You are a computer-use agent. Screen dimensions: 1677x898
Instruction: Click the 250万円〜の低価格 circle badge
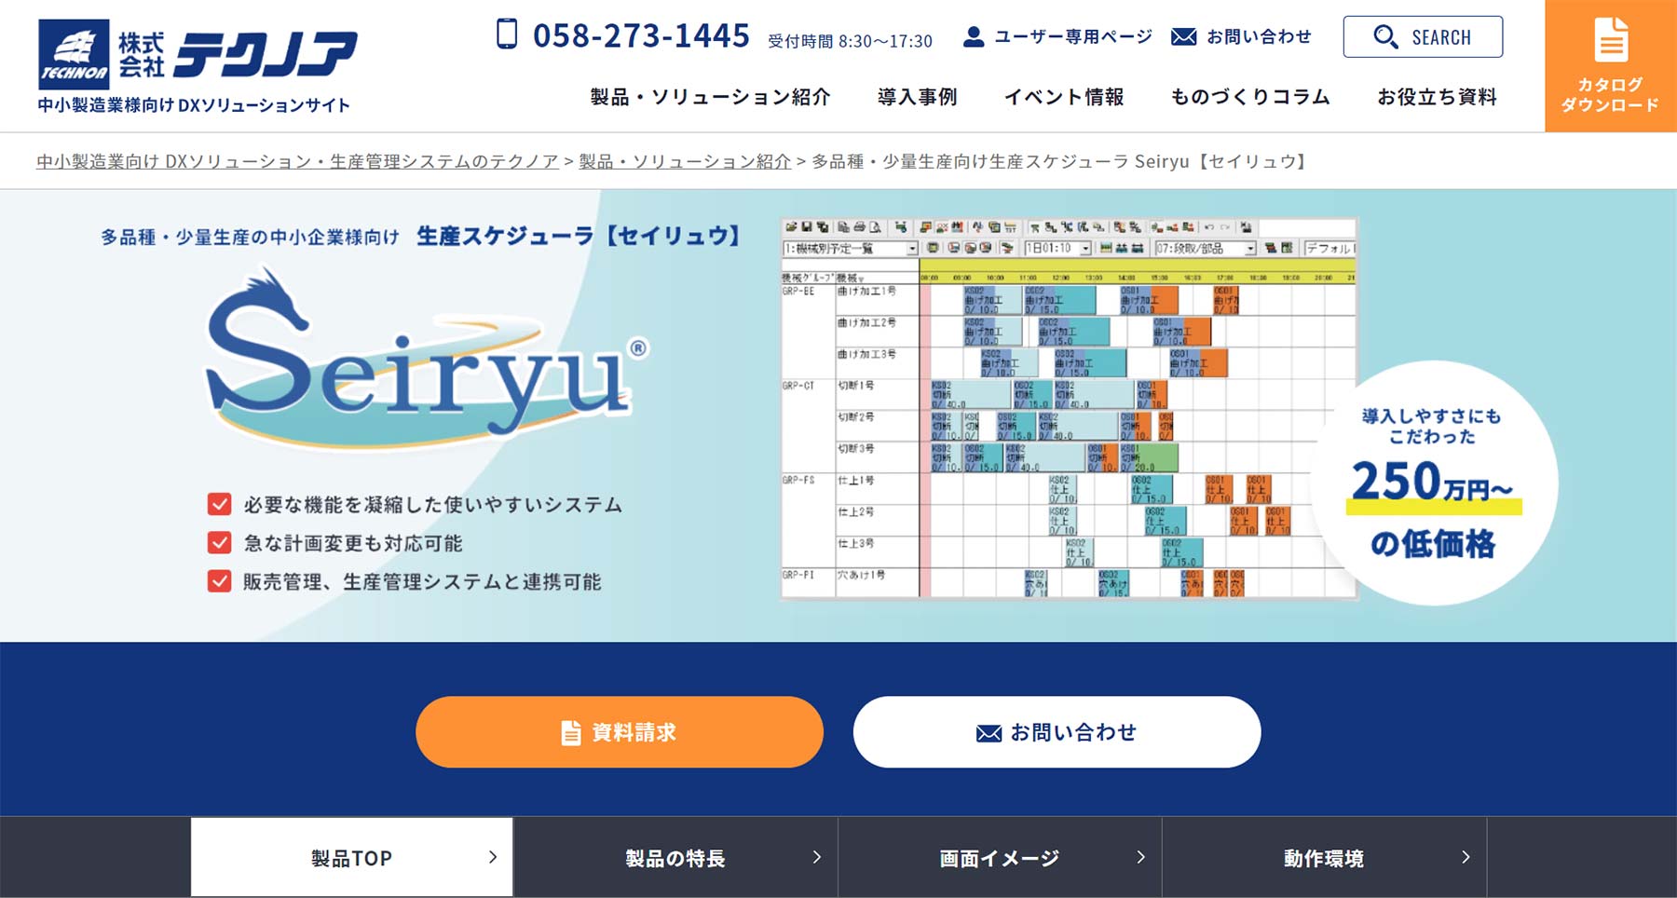coord(1433,483)
